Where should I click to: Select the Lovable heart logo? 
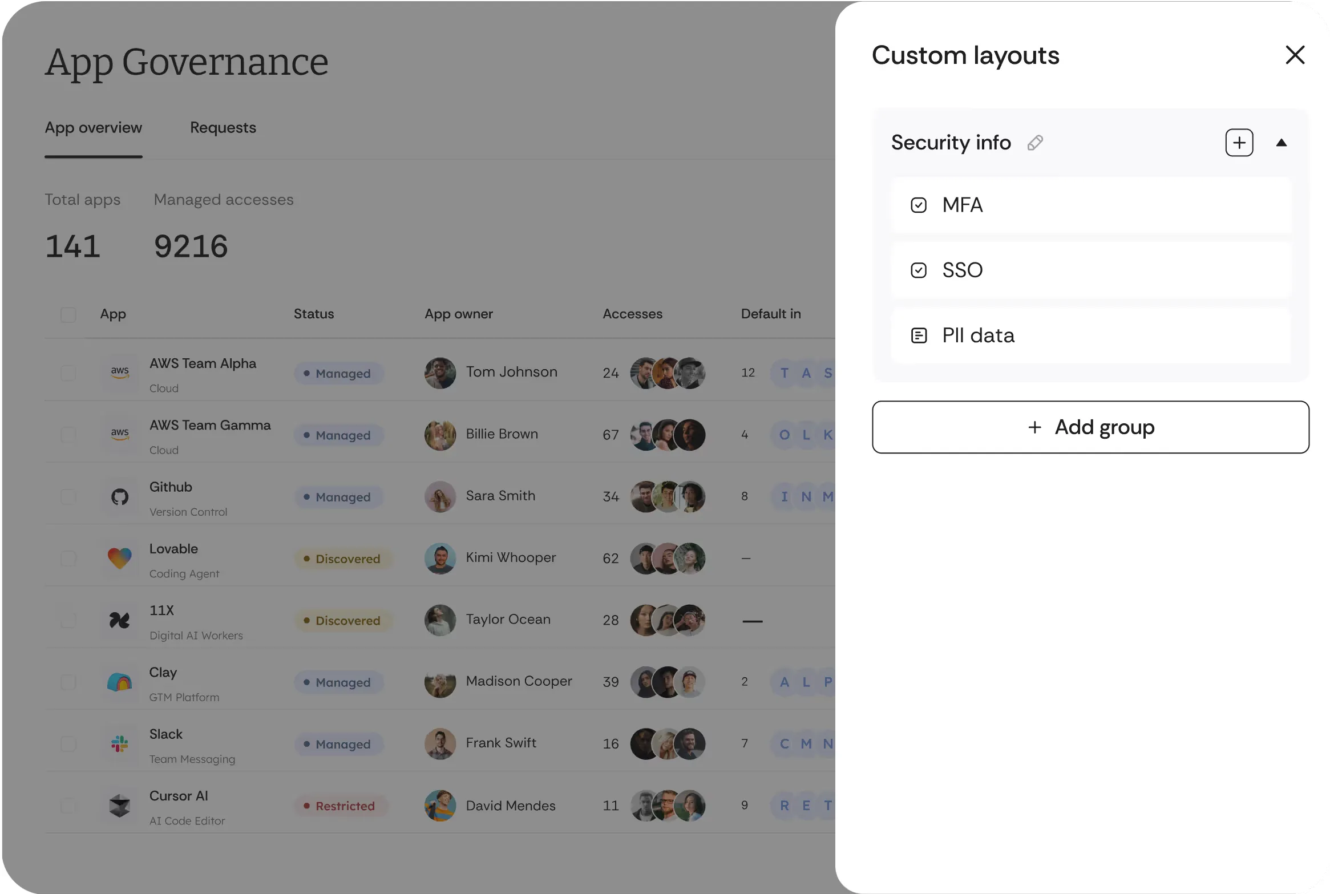(x=120, y=558)
